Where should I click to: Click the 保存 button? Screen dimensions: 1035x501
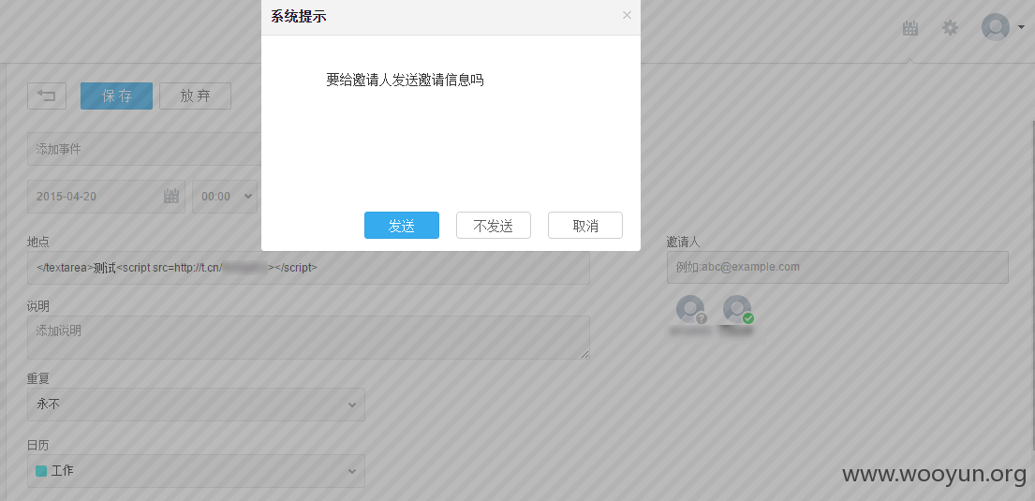tap(116, 96)
